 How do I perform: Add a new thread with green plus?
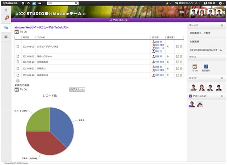[222, 25]
